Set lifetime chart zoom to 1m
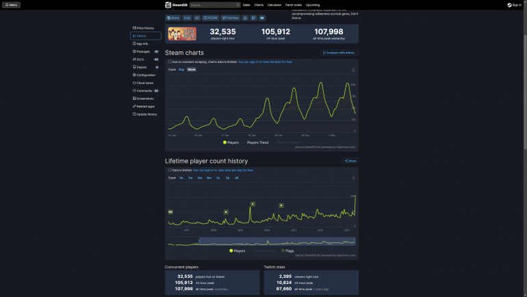Screen dimensions: 527x297 [x=190, y=178]
